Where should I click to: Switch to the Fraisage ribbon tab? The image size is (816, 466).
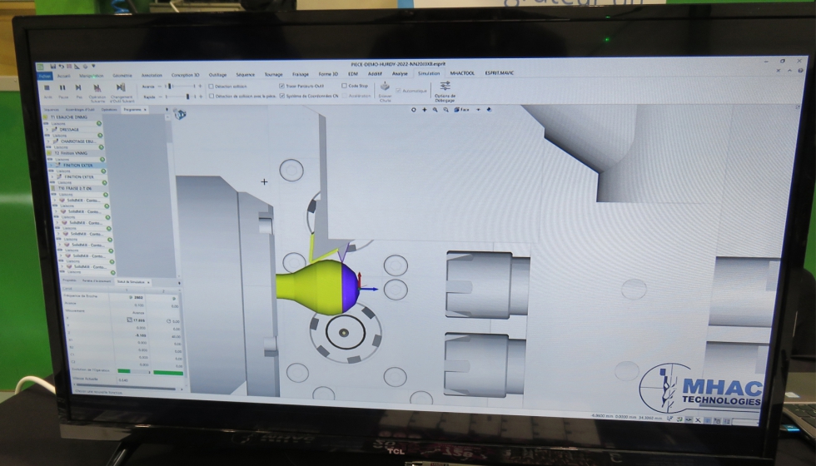pos(300,74)
